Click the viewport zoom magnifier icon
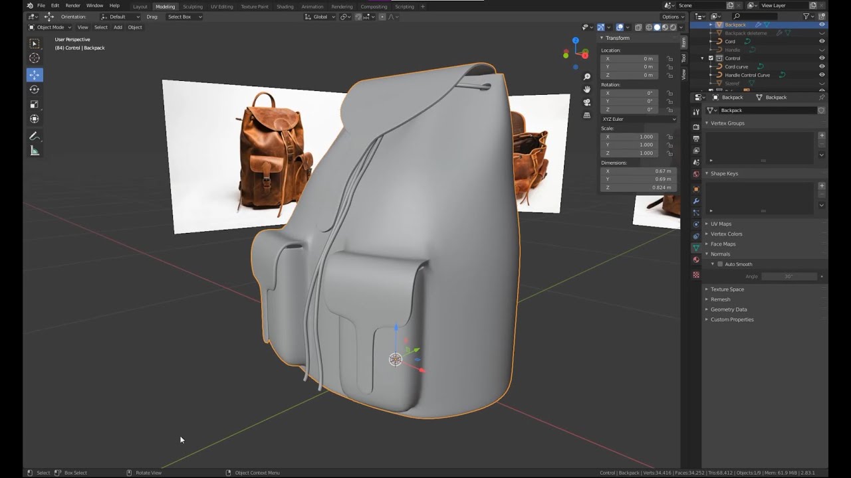The width and height of the screenshot is (851, 478). 587,77
